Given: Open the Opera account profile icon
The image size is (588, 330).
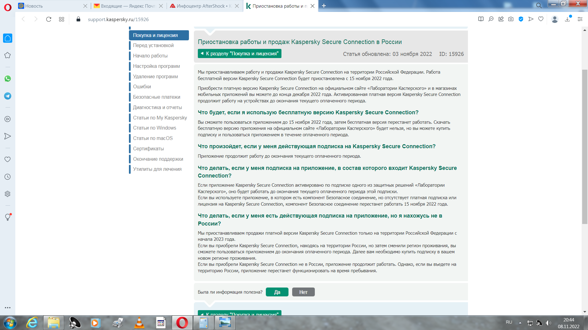Looking at the screenshot, I should (555, 19).
